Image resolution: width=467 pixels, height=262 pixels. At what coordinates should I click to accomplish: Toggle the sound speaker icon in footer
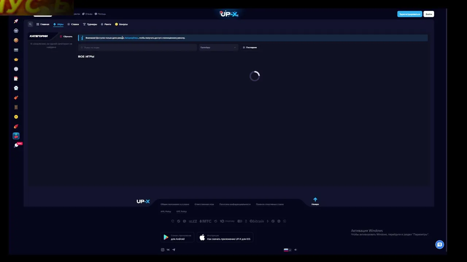(x=296, y=250)
